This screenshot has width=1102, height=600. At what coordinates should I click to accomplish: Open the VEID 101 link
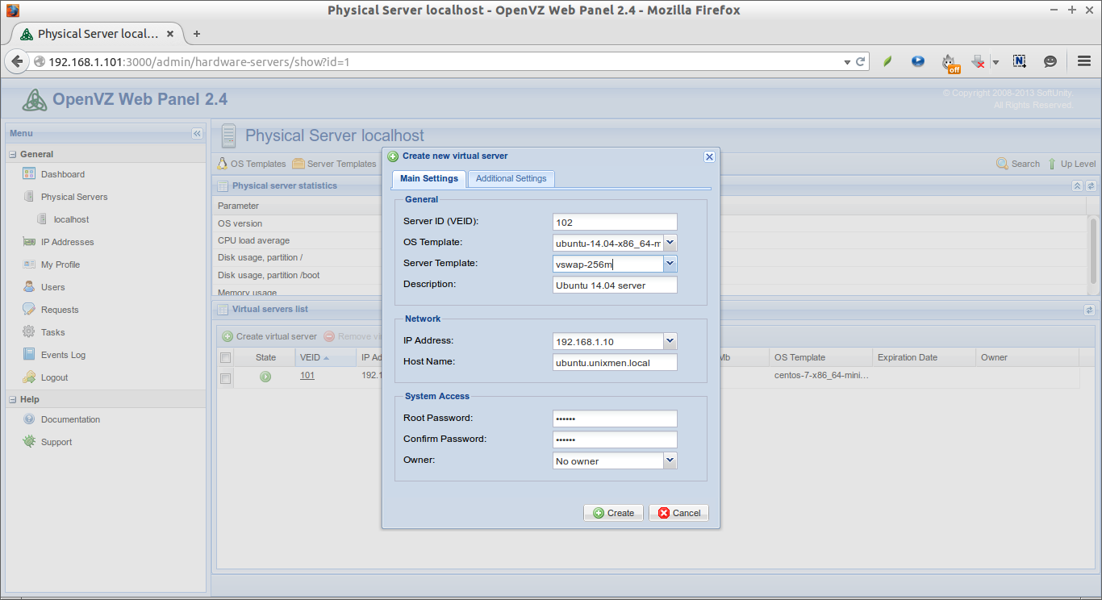click(307, 376)
